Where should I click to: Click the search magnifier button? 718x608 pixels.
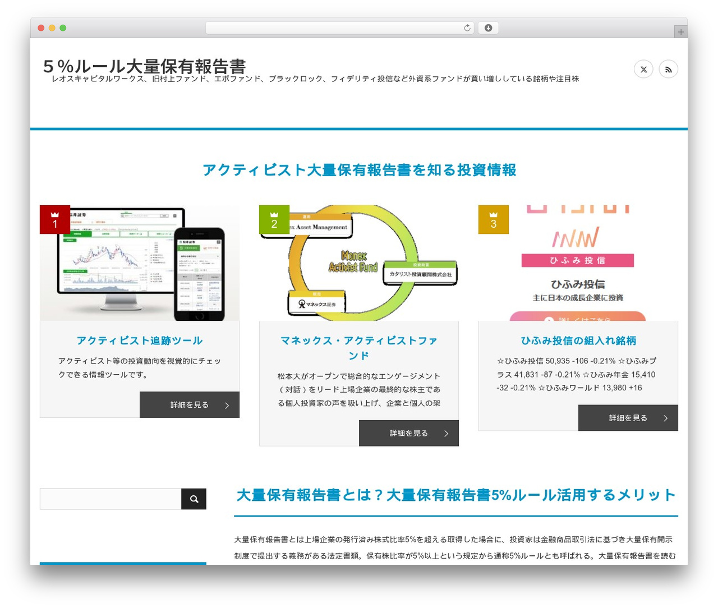194,499
